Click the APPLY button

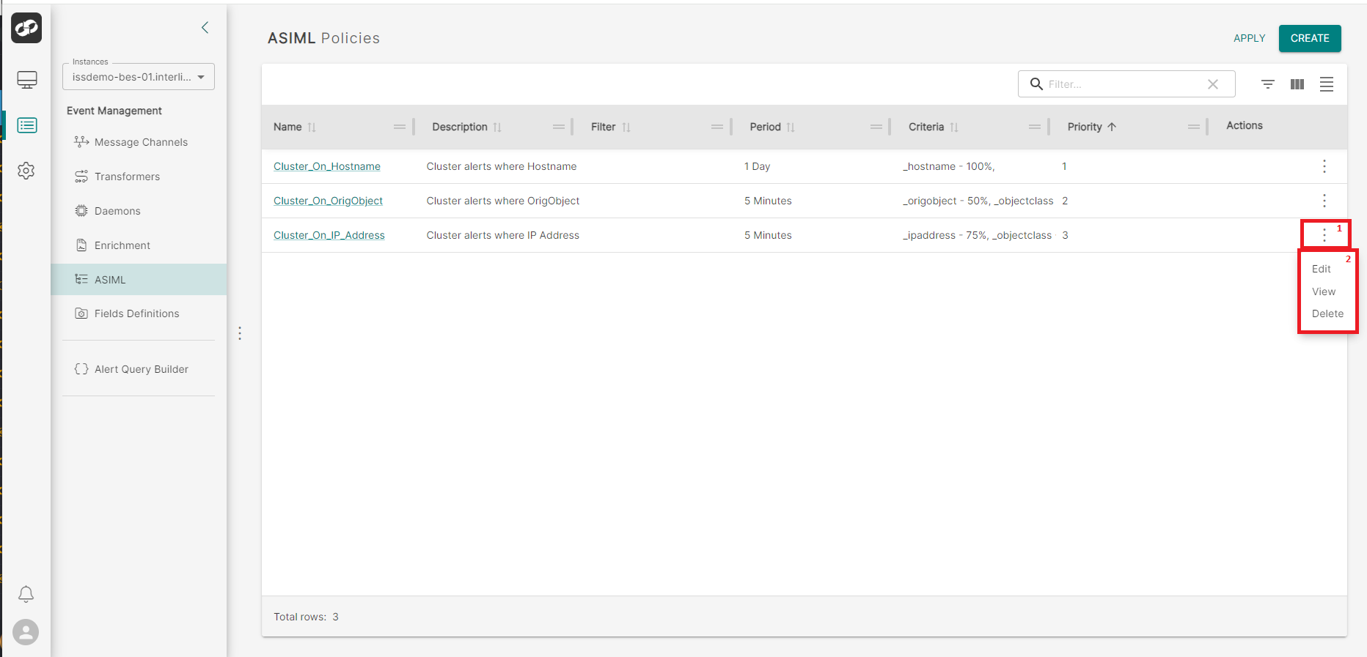point(1249,38)
